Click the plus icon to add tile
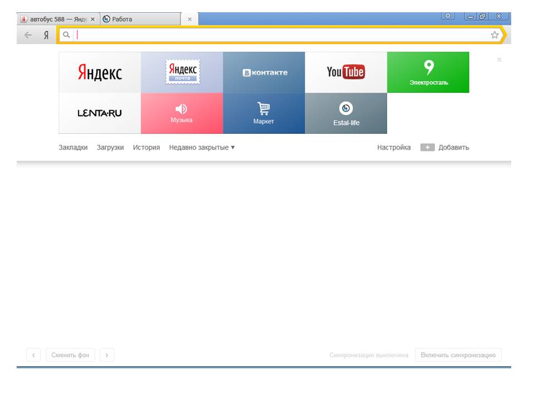Image resolution: width=534 pixels, height=400 pixels. point(427,147)
